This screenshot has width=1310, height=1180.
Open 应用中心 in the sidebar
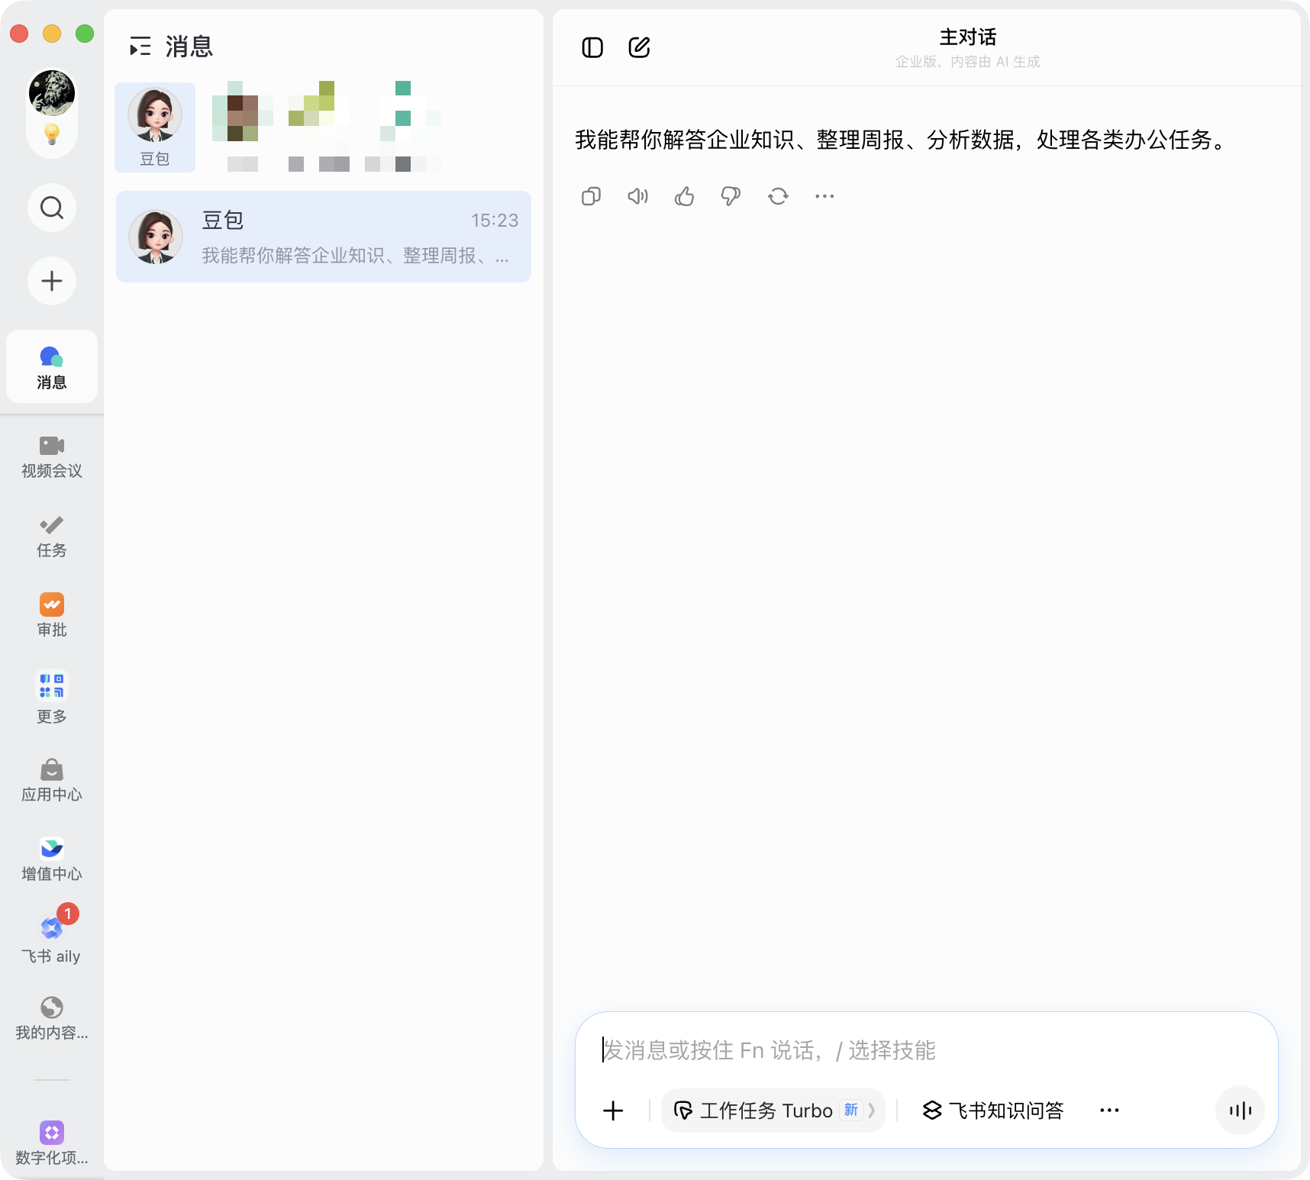[x=52, y=780]
